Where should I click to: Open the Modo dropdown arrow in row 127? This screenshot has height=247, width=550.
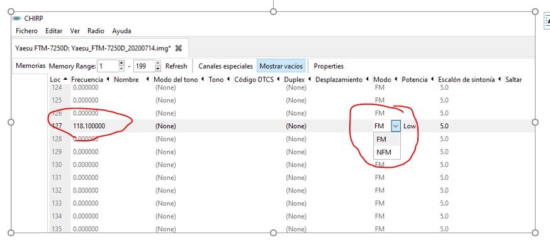396,126
